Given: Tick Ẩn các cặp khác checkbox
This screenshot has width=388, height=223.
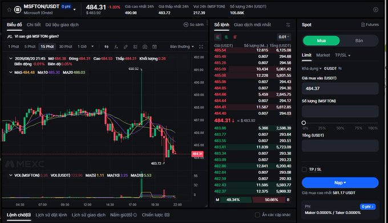Looking at the screenshot, I should [x=257, y=215].
